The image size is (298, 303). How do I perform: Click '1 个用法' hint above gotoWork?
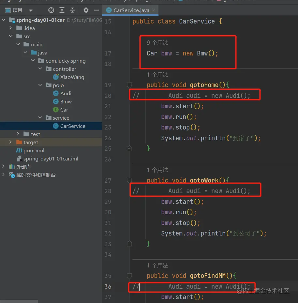[157, 170]
